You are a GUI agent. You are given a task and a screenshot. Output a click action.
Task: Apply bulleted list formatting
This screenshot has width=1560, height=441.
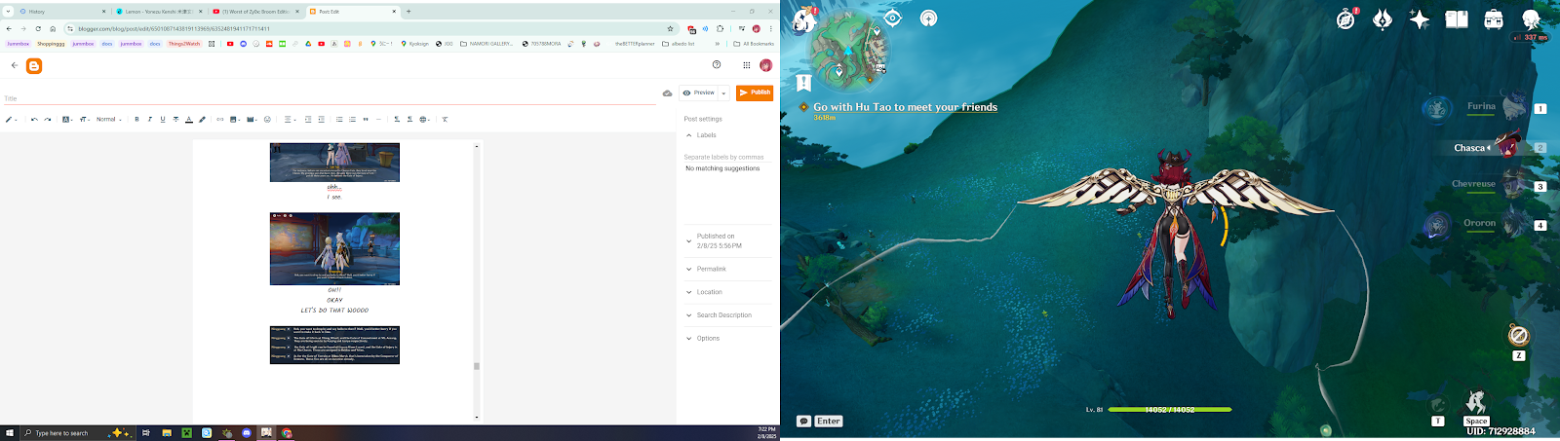[339, 120]
